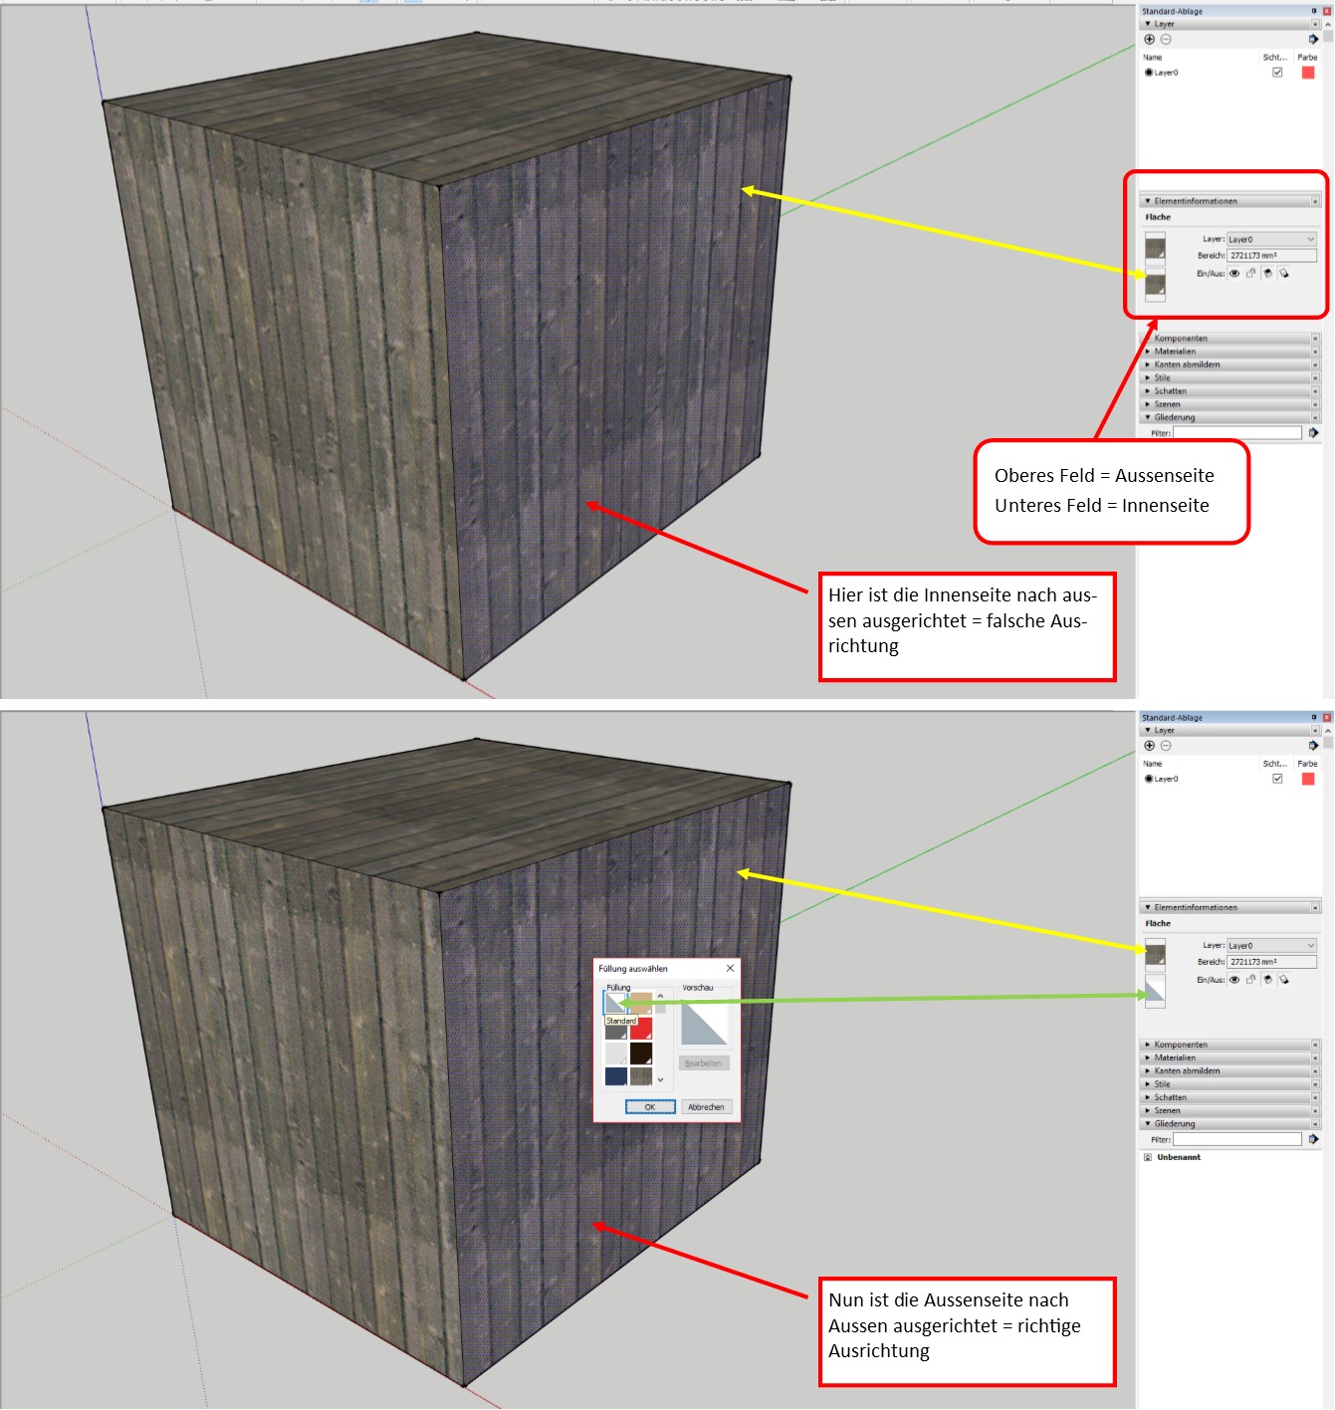Click Filter input field in lower Gliederung
This screenshot has width=1335, height=1410.
tap(1236, 1139)
